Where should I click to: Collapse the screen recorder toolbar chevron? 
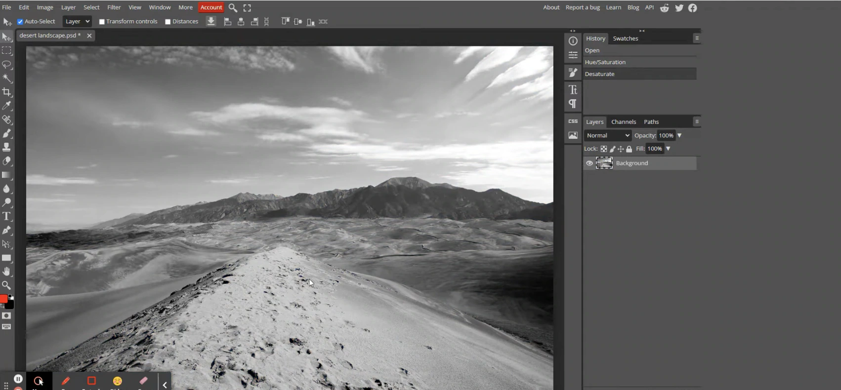click(165, 385)
